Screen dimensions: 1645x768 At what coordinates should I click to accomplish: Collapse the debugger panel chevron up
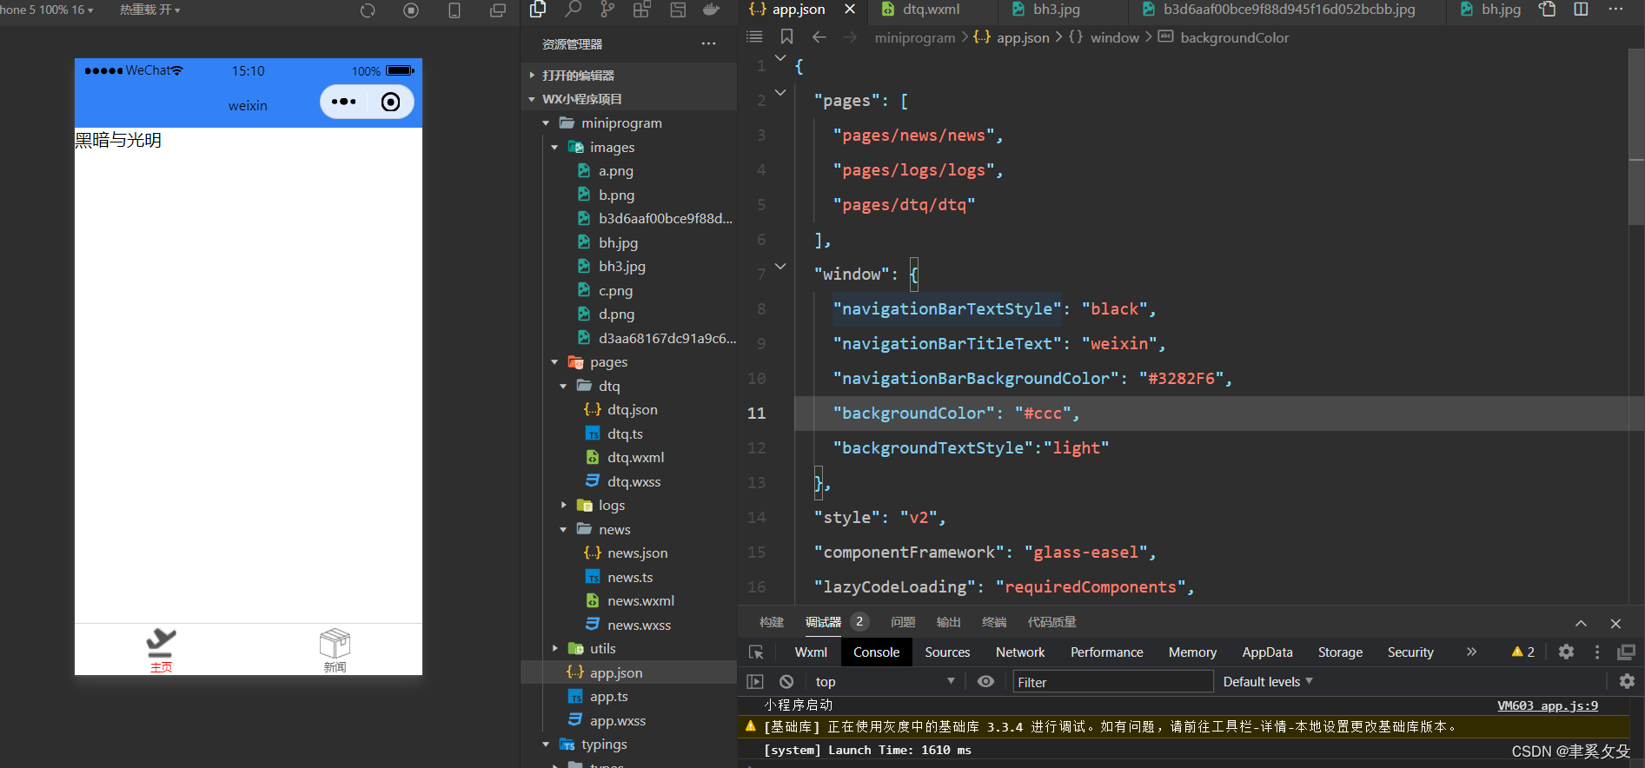point(1581,623)
